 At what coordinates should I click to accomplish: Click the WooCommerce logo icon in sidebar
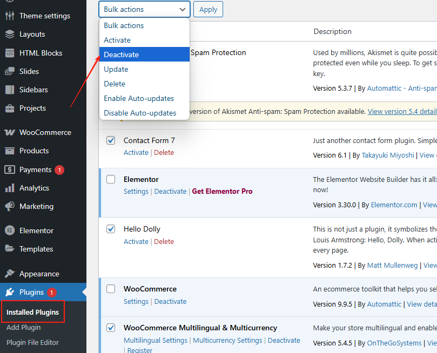tap(10, 132)
